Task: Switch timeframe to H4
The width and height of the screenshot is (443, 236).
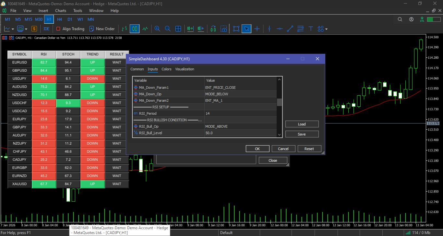Action: point(59,19)
